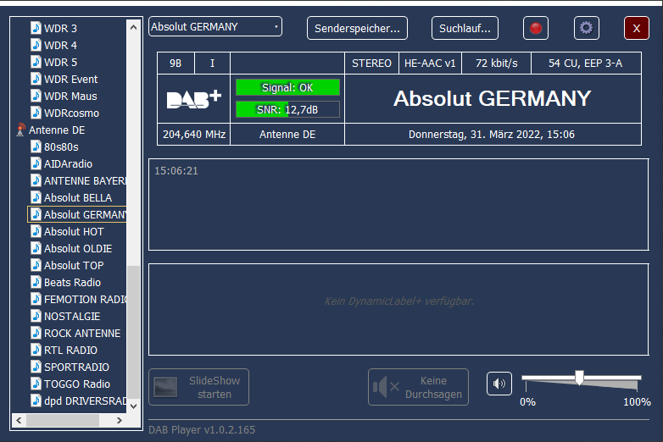This screenshot has height=442, width=663.
Task: Click the music note icon beside Beats Radio
Action: 36,282
